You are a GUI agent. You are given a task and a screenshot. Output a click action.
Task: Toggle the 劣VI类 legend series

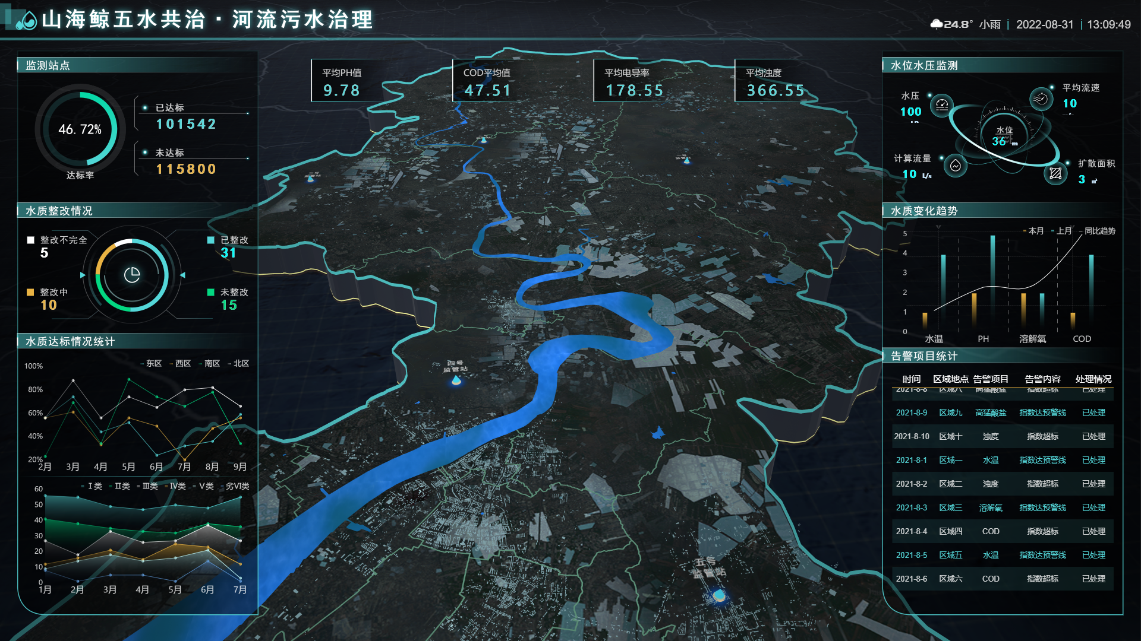[x=235, y=486]
